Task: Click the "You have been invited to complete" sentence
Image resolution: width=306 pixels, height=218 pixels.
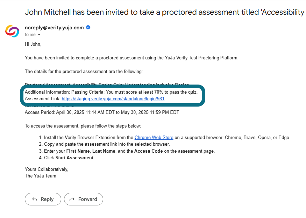Action: tap(131, 58)
